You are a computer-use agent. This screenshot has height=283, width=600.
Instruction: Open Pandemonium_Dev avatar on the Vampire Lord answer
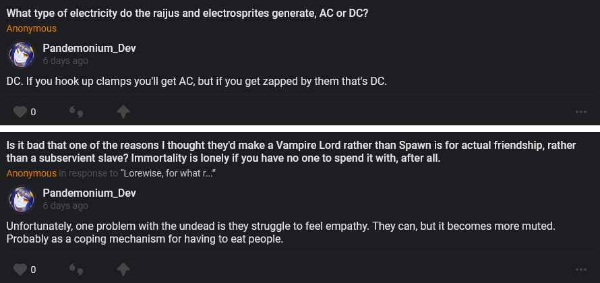[x=20, y=199]
